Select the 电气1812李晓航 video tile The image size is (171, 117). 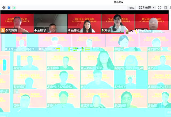click(64, 80)
